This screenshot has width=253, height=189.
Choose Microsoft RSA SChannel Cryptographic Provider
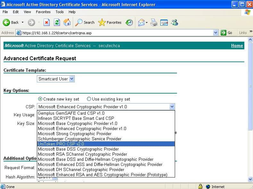(106, 154)
